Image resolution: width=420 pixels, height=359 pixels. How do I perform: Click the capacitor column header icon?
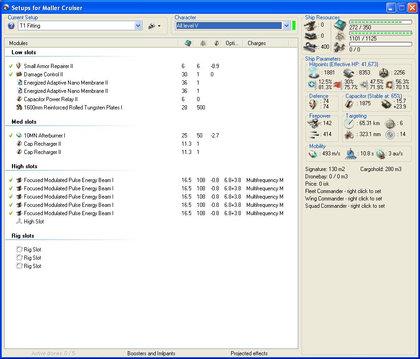[217, 43]
